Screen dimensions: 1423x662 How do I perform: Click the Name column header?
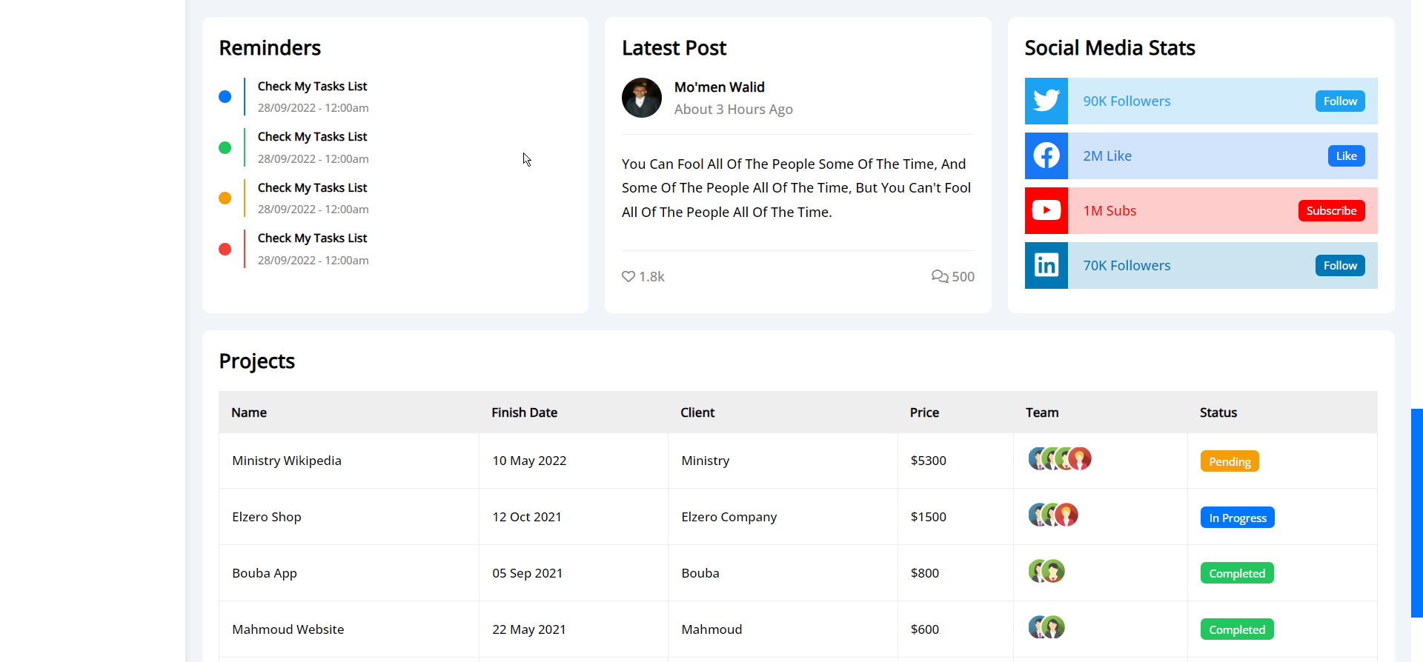point(249,412)
